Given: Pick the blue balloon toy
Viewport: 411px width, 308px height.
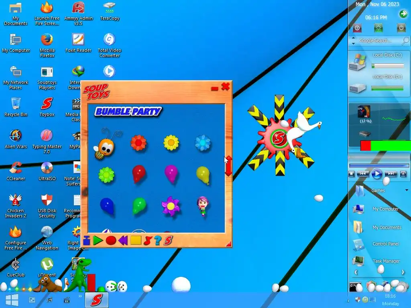Looking at the screenshot, I should tap(107, 207).
